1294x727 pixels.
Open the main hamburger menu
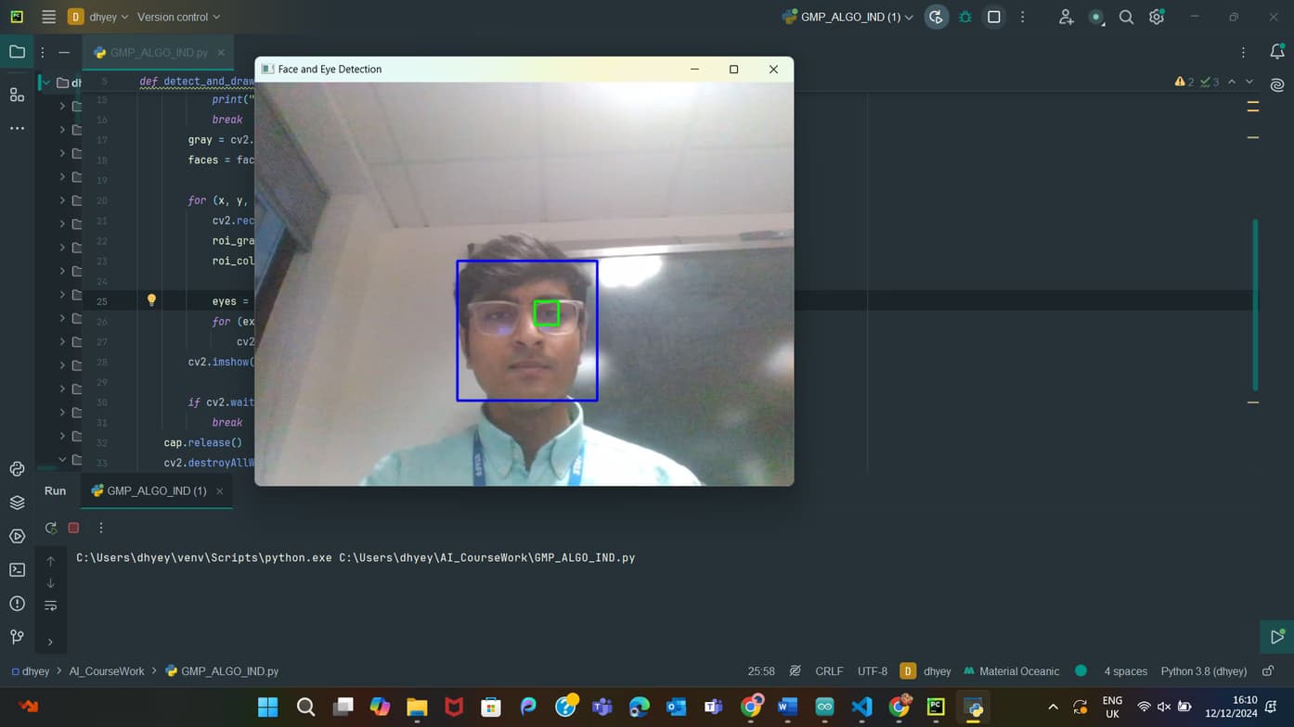48,17
